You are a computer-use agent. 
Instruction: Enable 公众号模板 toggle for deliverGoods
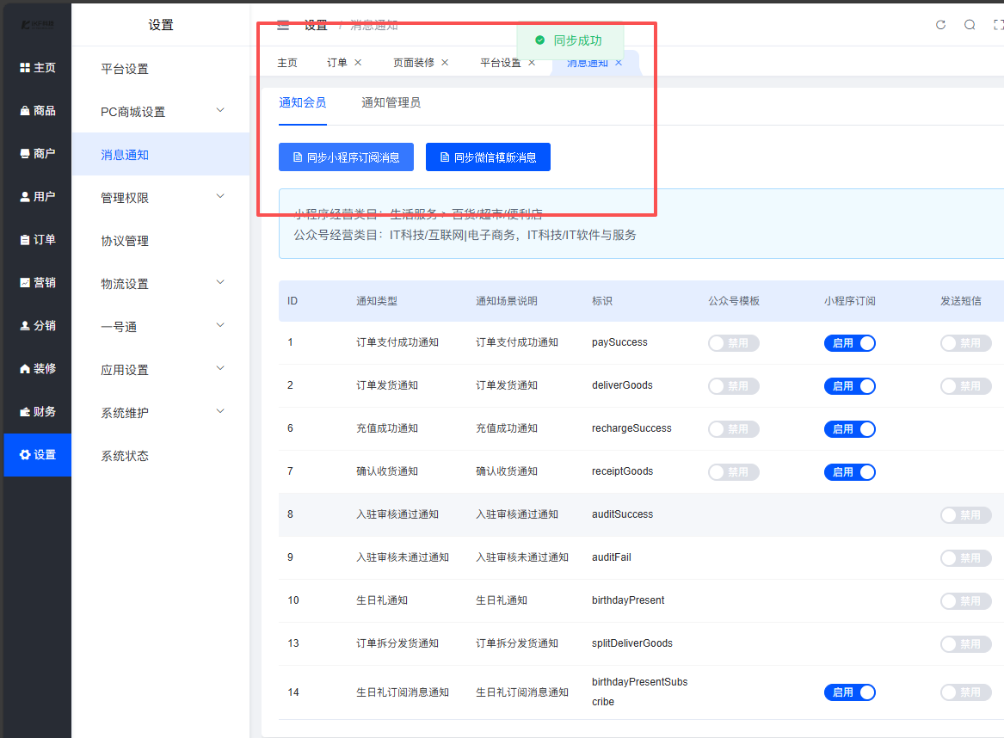pyautogui.click(x=733, y=386)
